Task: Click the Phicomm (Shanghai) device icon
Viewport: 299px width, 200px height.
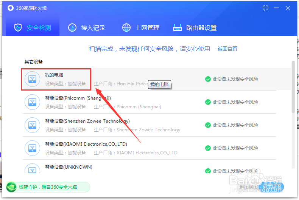Action: coord(33,102)
